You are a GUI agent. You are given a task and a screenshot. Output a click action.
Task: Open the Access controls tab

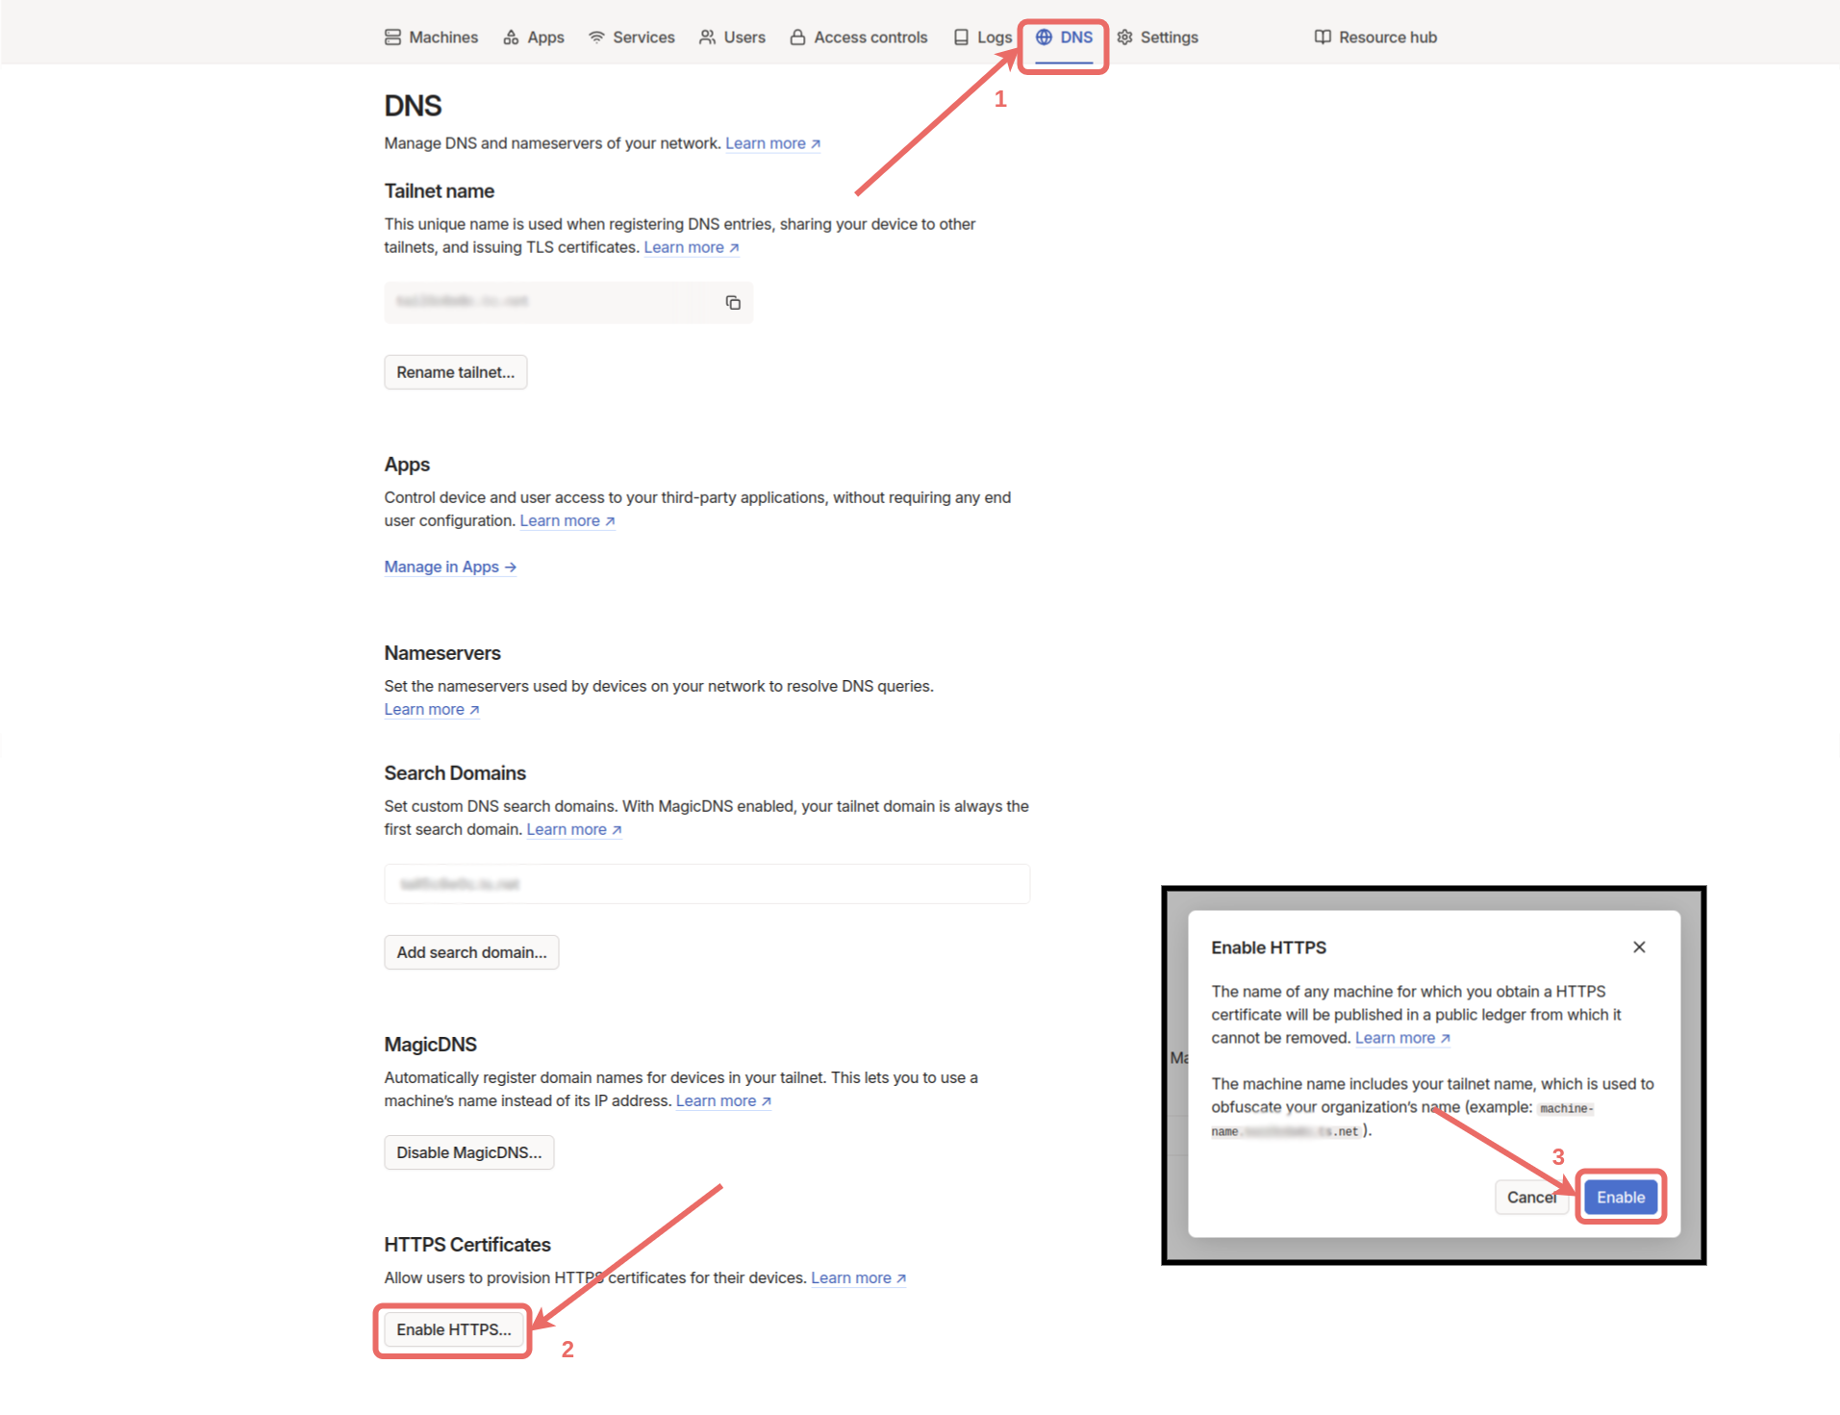pos(859,38)
